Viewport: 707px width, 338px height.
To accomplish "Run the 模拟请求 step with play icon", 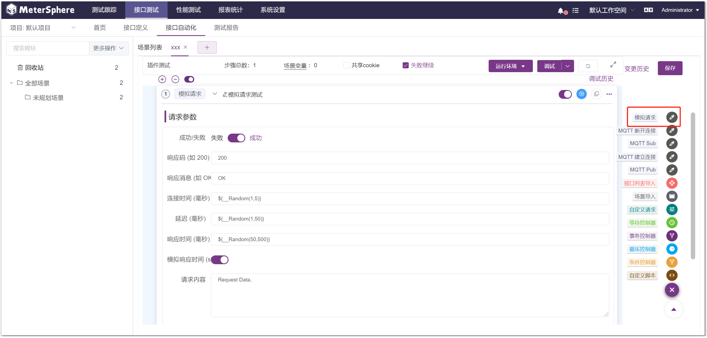I will click(x=581, y=94).
